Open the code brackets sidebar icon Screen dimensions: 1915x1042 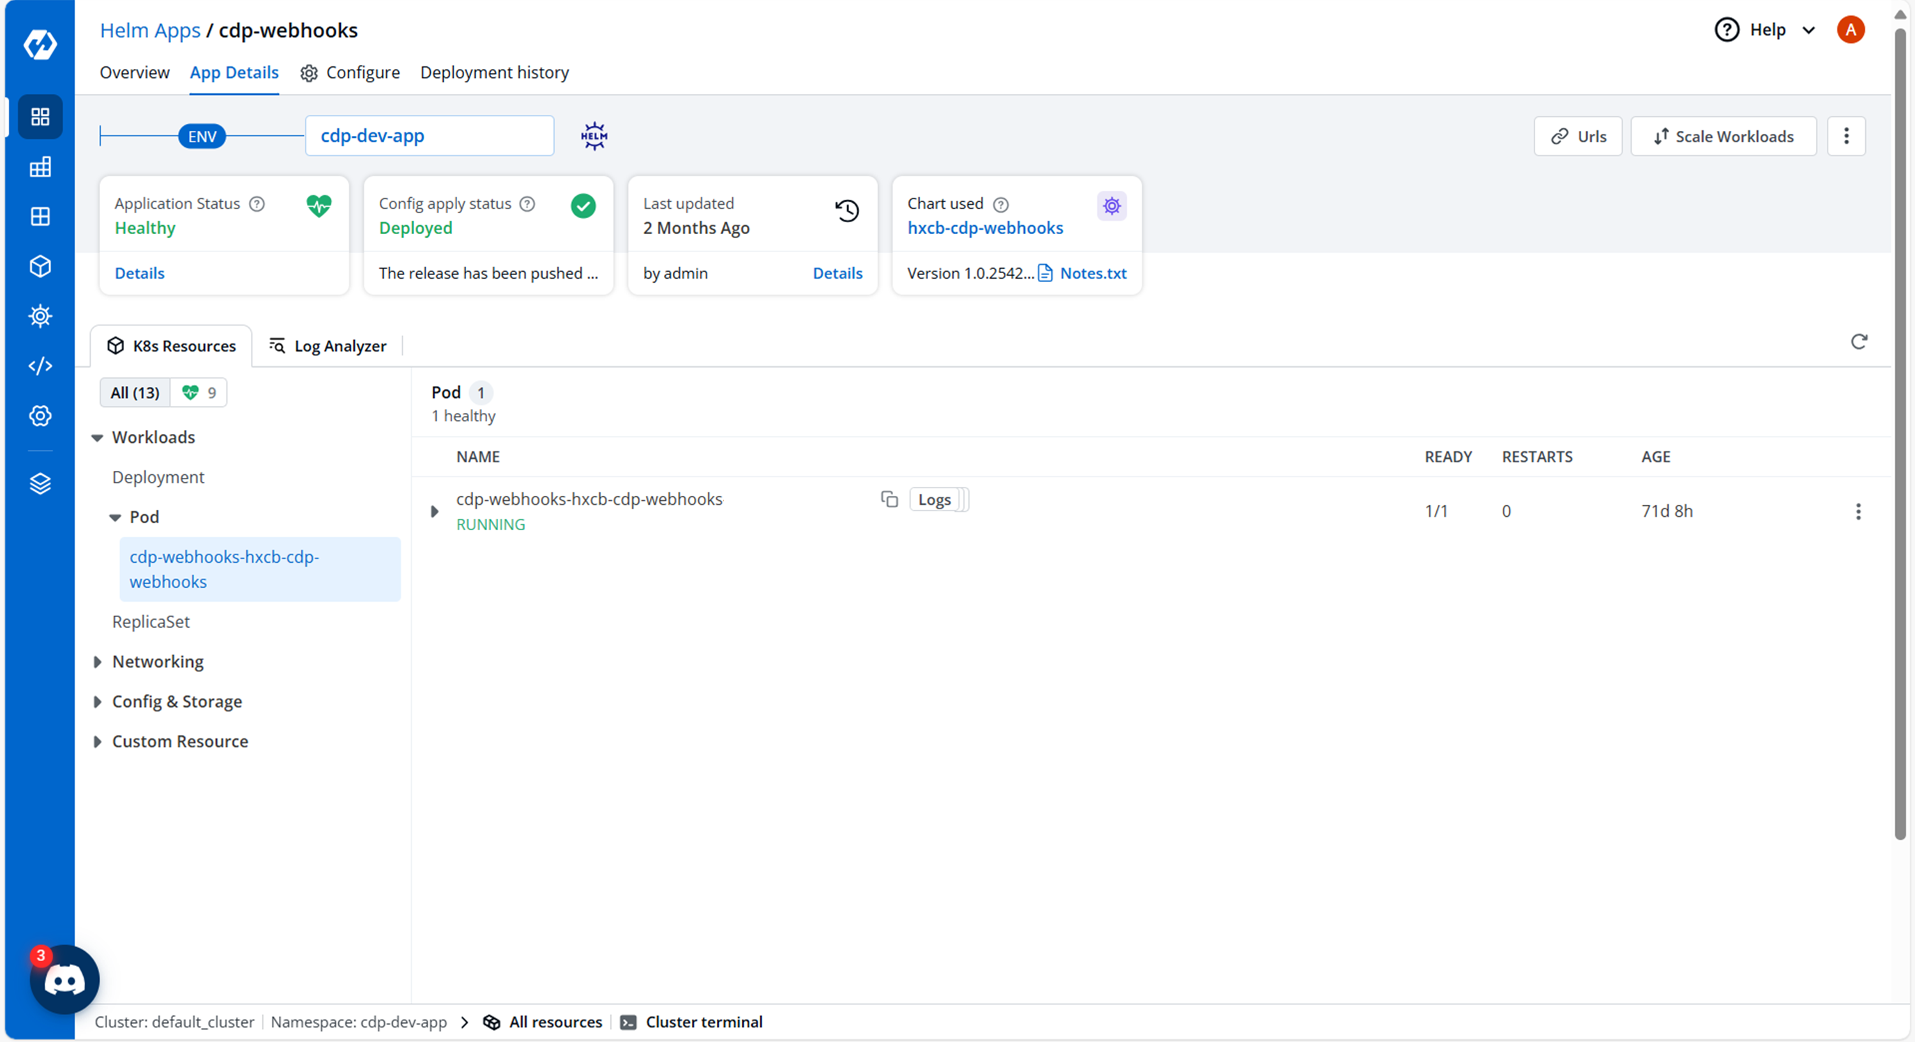(x=40, y=366)
